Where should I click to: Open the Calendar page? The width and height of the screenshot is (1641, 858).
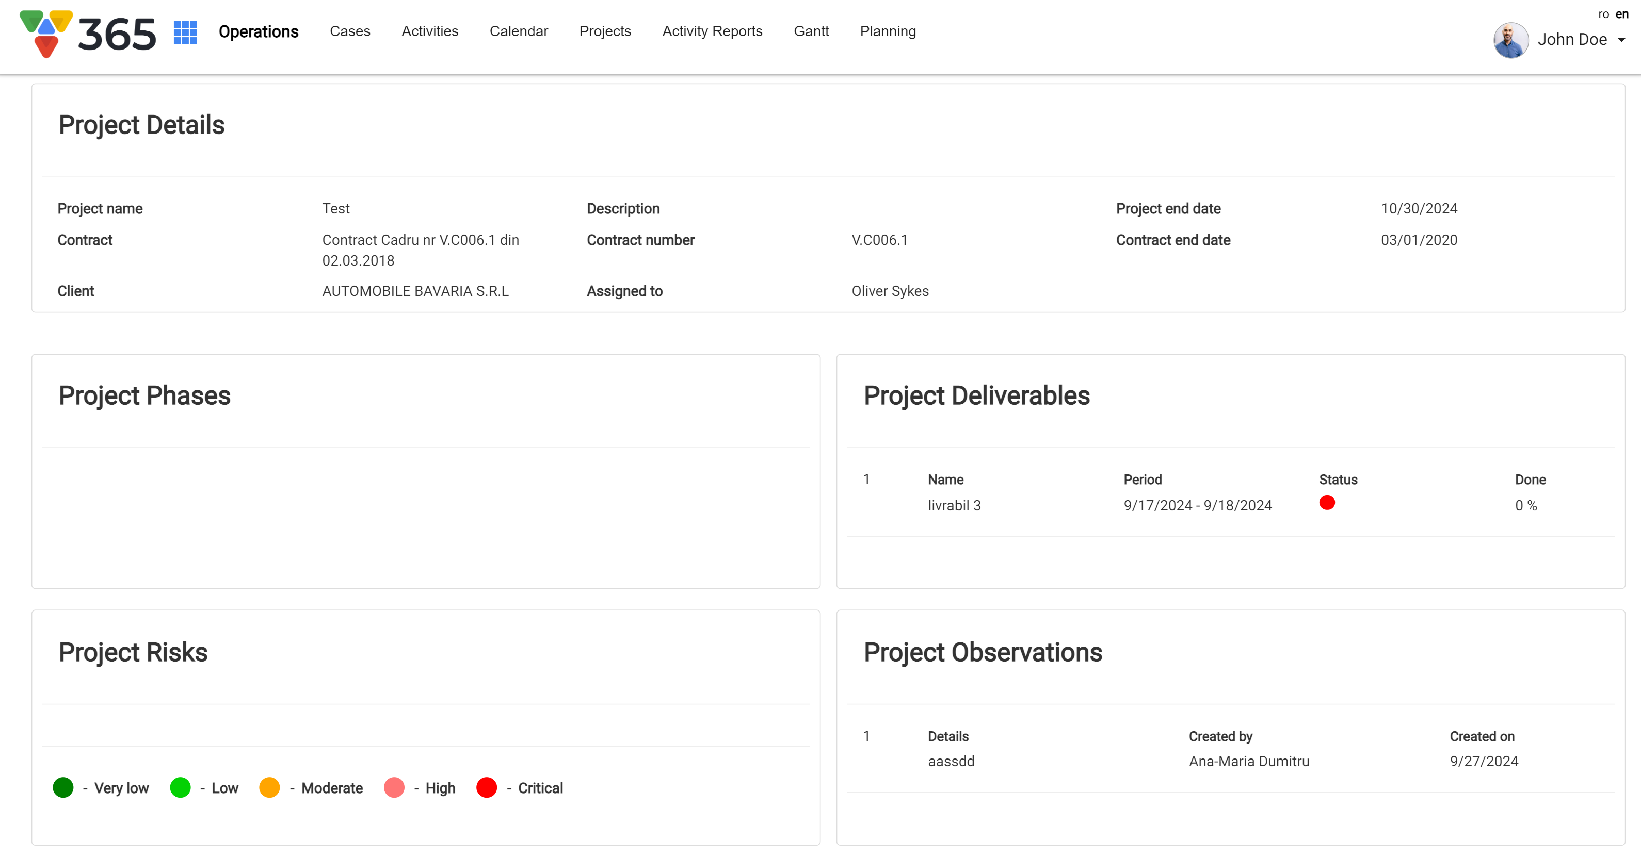point(519,31)
